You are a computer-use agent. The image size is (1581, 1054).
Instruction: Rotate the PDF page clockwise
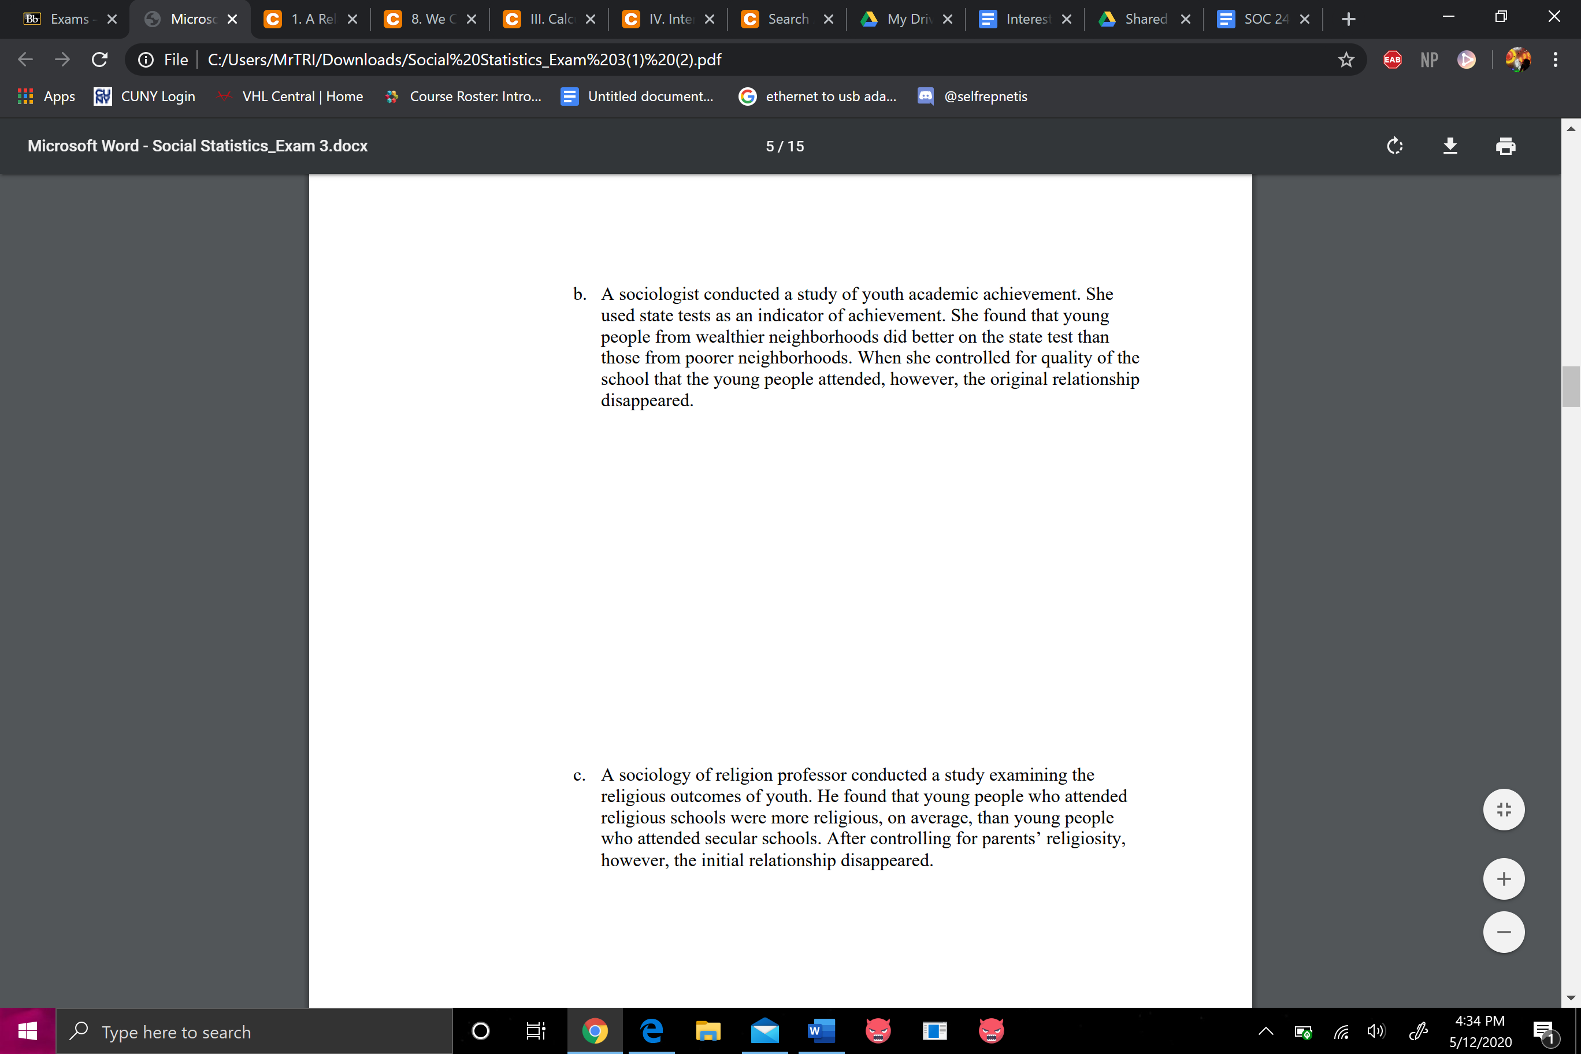[x=1394, y=146]
